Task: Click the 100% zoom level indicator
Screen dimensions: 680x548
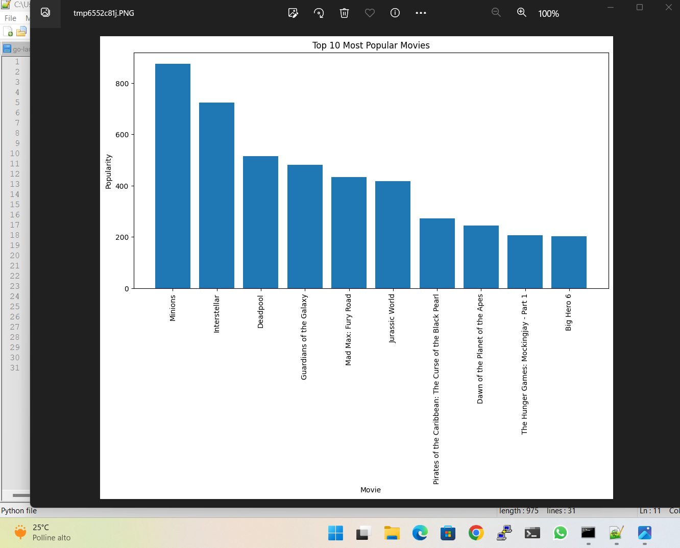Action: point(548,13)
